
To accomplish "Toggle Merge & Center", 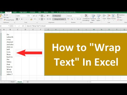I will pyautogui.click(x=58, y=19).
